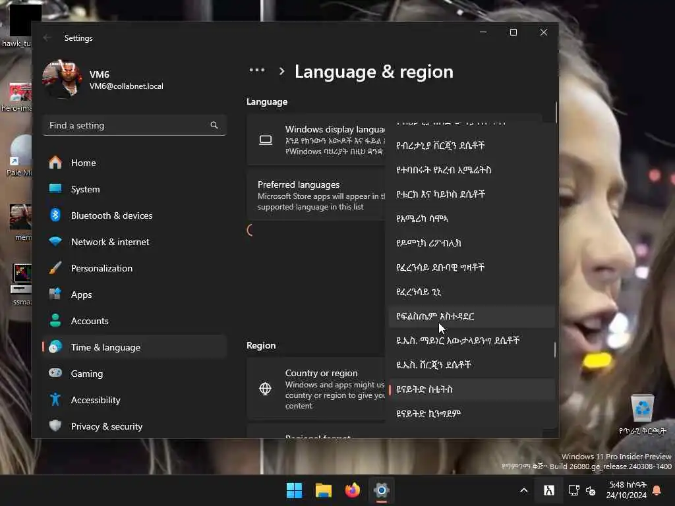The image size is (675, 506).
Task: Select የተባበሩት የአረብ ኢሜሬትስ option
Action: [471, 170]
